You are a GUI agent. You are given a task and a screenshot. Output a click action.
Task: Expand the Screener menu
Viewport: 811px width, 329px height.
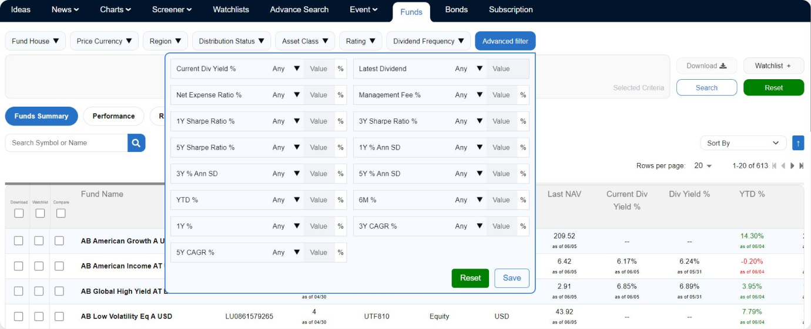coord(172,9)
